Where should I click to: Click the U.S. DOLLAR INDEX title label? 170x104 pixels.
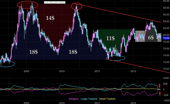pos(55,2)
